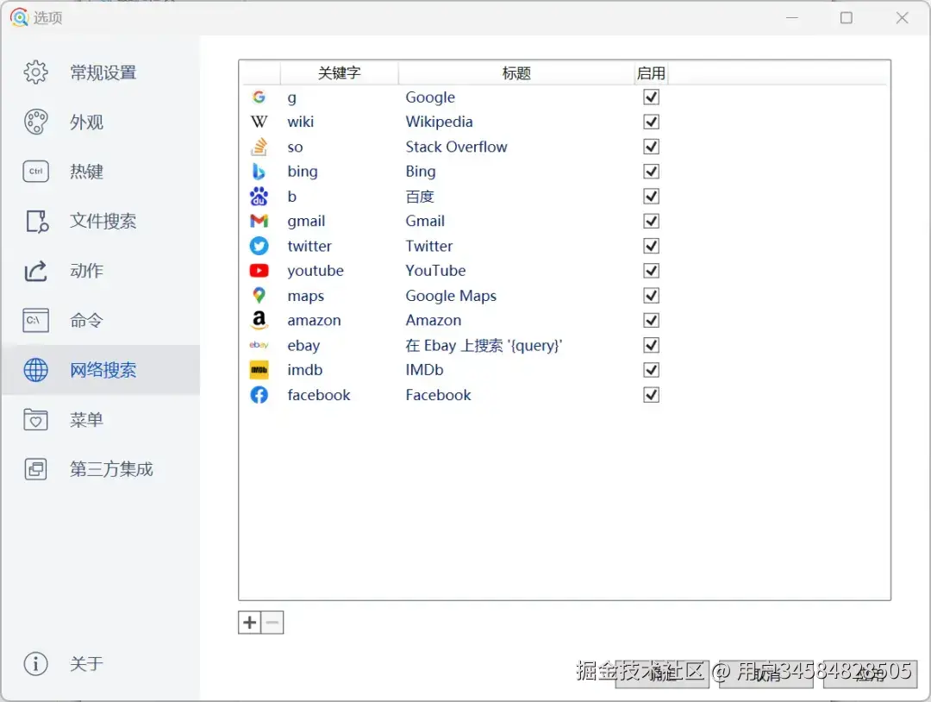This screenshot has width=931, height=702.
Task: Go to the 文件搜索 page
Action: (x=101, y=222)
